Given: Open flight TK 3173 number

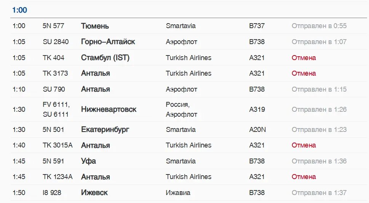Looking at the screenshot, I should (55, 73).
